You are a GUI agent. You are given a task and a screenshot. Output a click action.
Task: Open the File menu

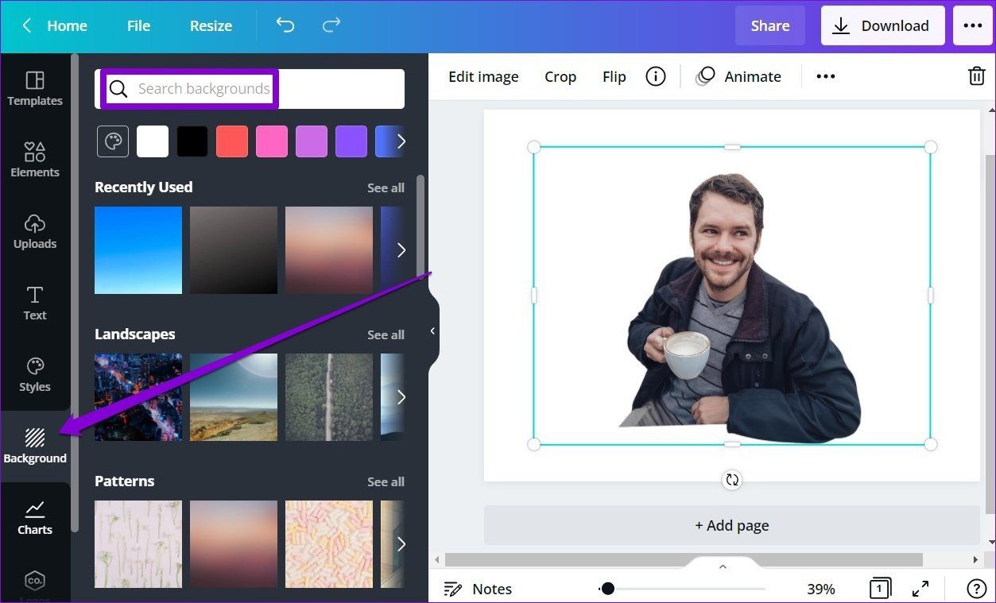138,25
